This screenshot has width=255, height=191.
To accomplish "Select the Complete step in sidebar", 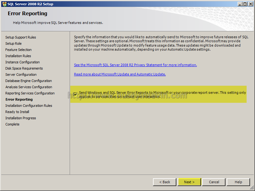I will tap(12, 124).
